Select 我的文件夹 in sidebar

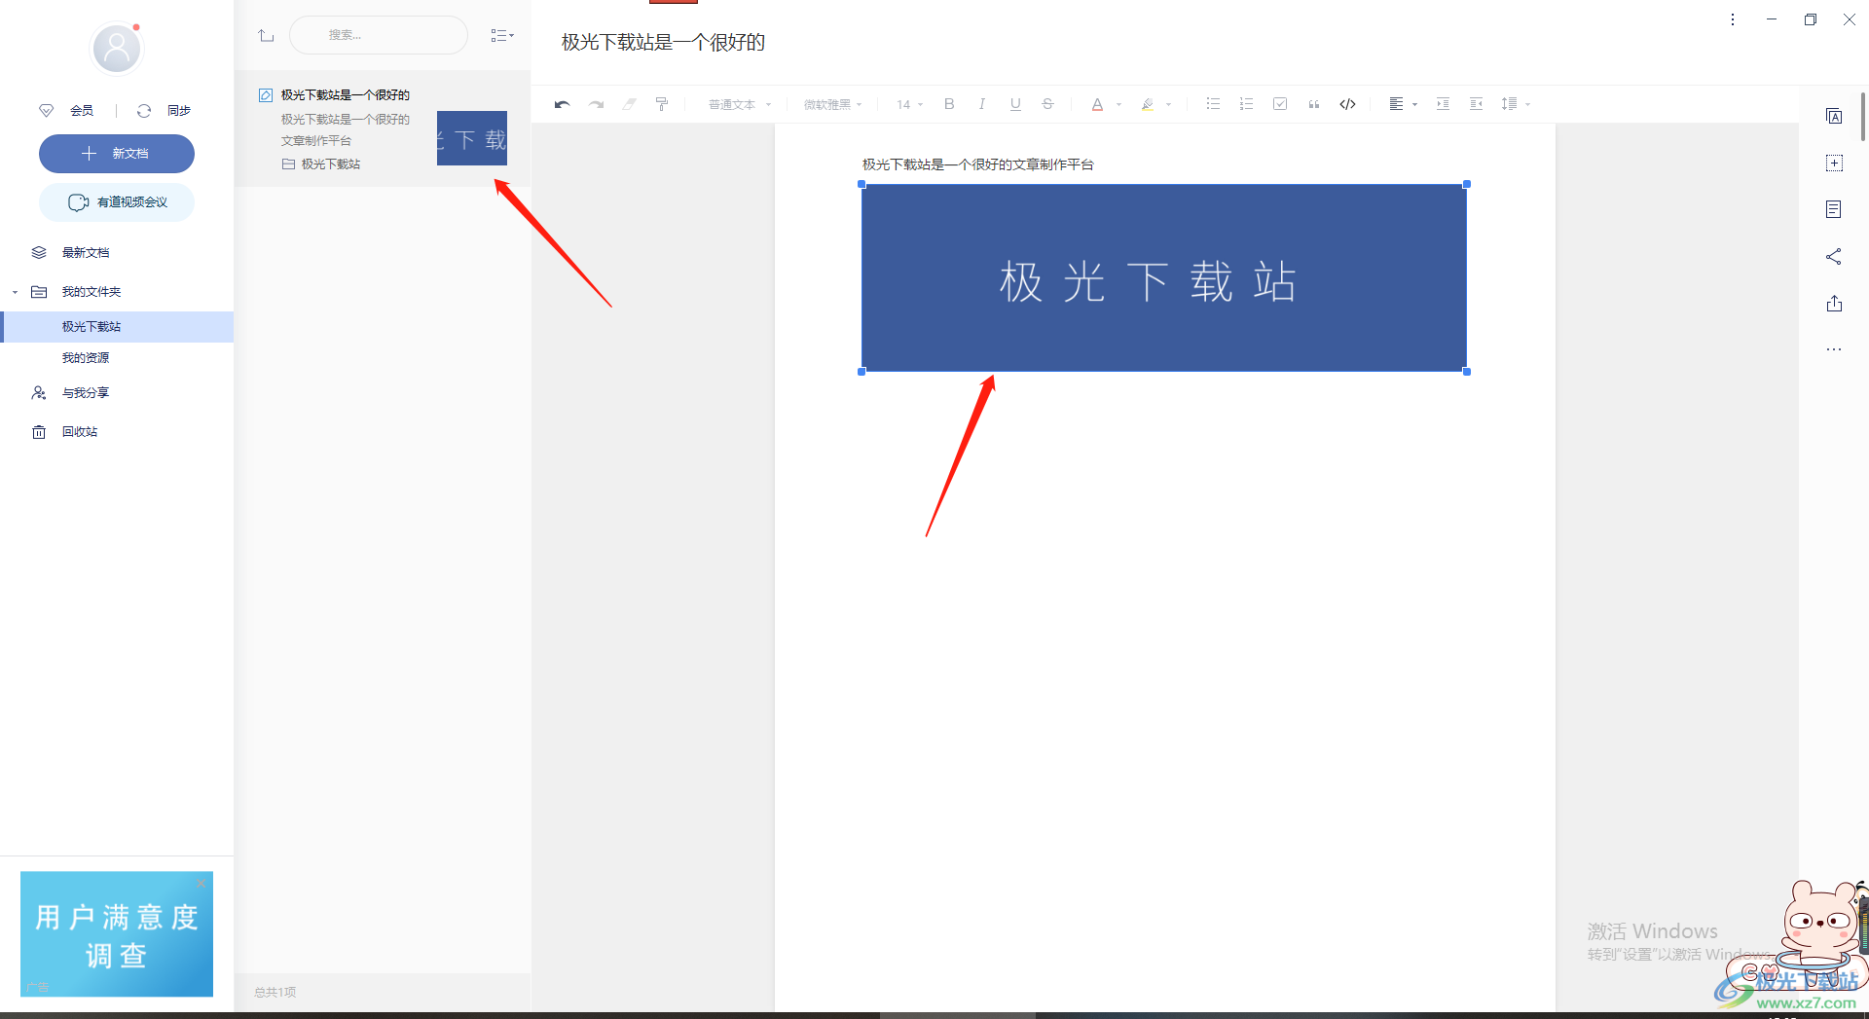tap(92, 292)
